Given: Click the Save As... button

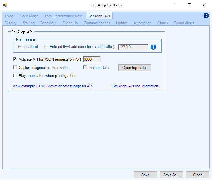Looking at the screenshot, I should pos(171,175).
